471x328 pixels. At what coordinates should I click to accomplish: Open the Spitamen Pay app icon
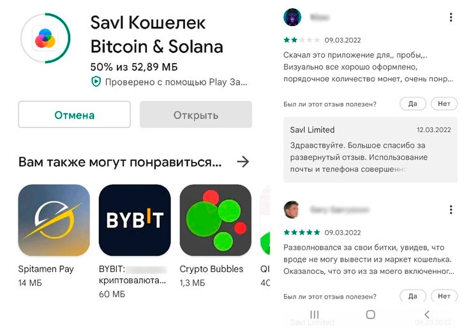point(54,220)
